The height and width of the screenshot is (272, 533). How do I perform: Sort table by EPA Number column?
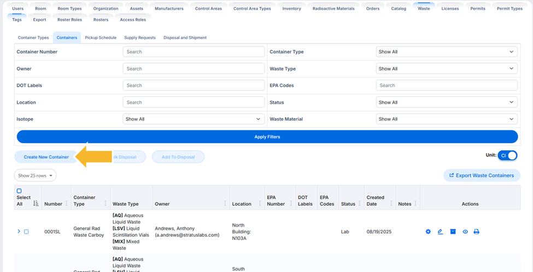click(x=291, y=203)
